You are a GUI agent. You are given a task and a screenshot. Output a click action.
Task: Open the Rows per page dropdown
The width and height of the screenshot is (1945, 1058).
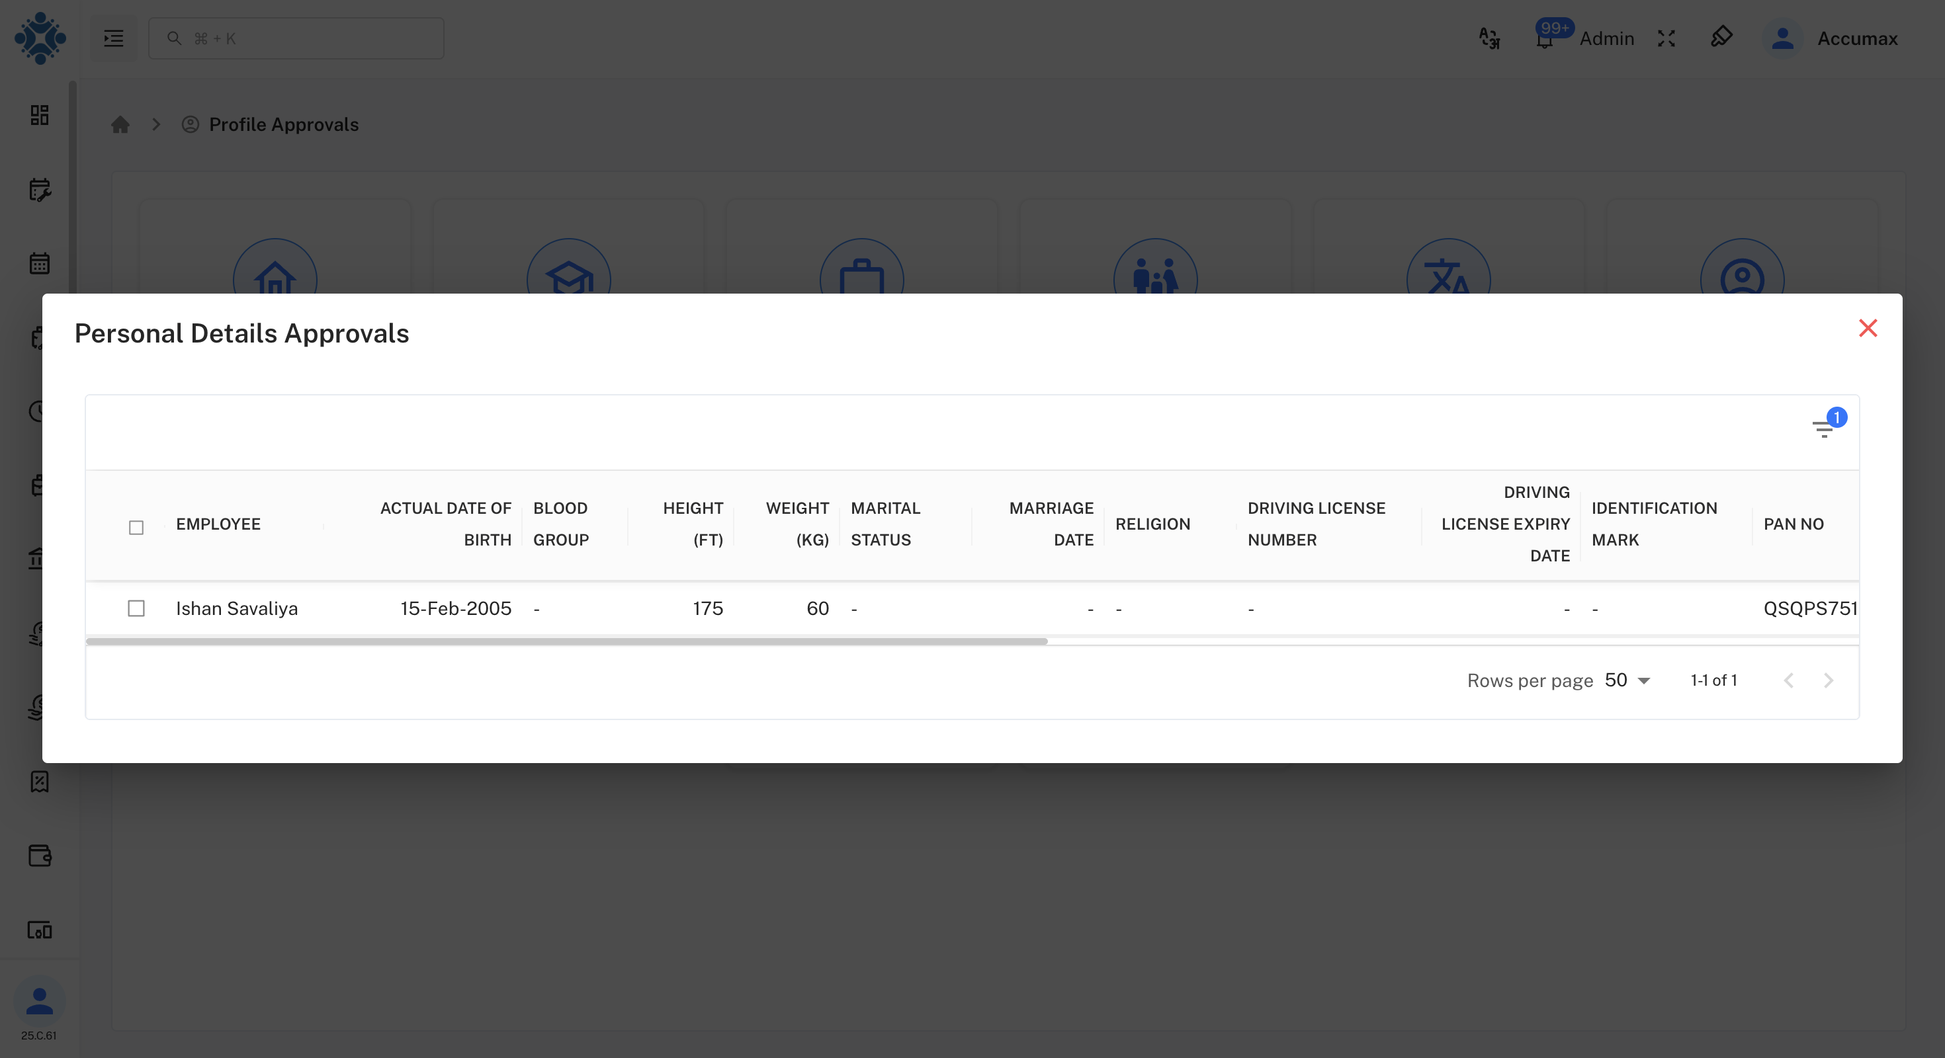[x=1625, y=680]
